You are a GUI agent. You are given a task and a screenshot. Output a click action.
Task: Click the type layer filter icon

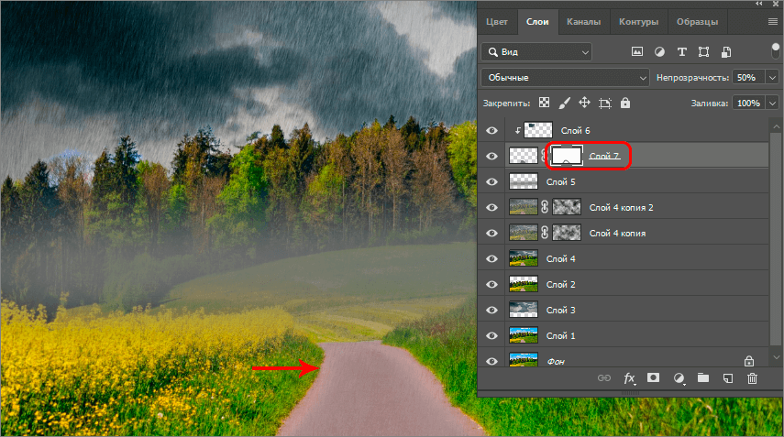pos(681,52)
